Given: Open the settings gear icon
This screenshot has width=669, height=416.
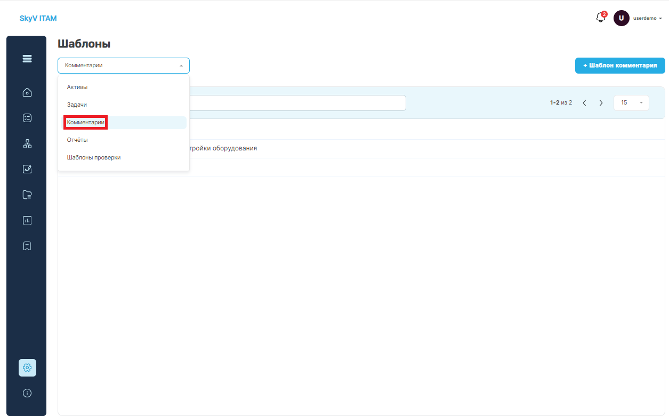Looking at the screenshot, I should pos(27,367).
